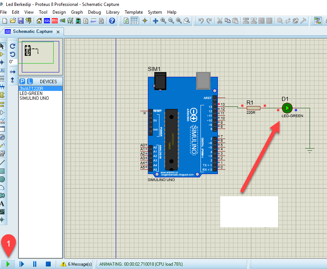Select the Graph Mode tool
This screenshot has width=327, height=269.
pyautogui.click(x=2, y=121)
